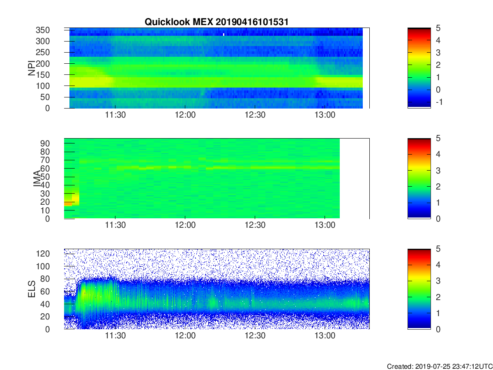Viewport: 493px width, 370px height.
Task: Click the 4 label on ELS colorbar
Action: point(438,265)
